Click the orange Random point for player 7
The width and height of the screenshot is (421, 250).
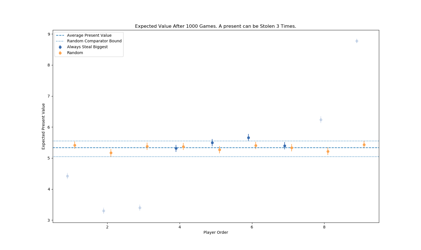pyautogui.click(x=292, y=148)
